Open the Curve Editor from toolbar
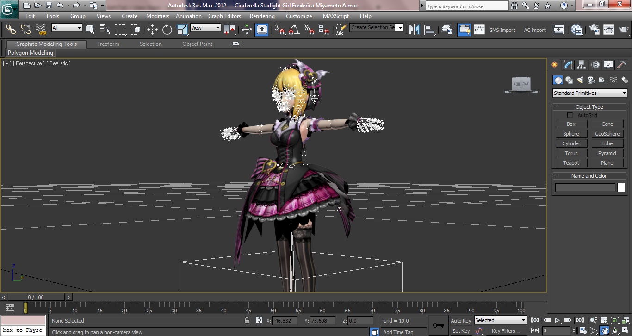This screenshot has height=336, width=632. [x=479, y=30]
